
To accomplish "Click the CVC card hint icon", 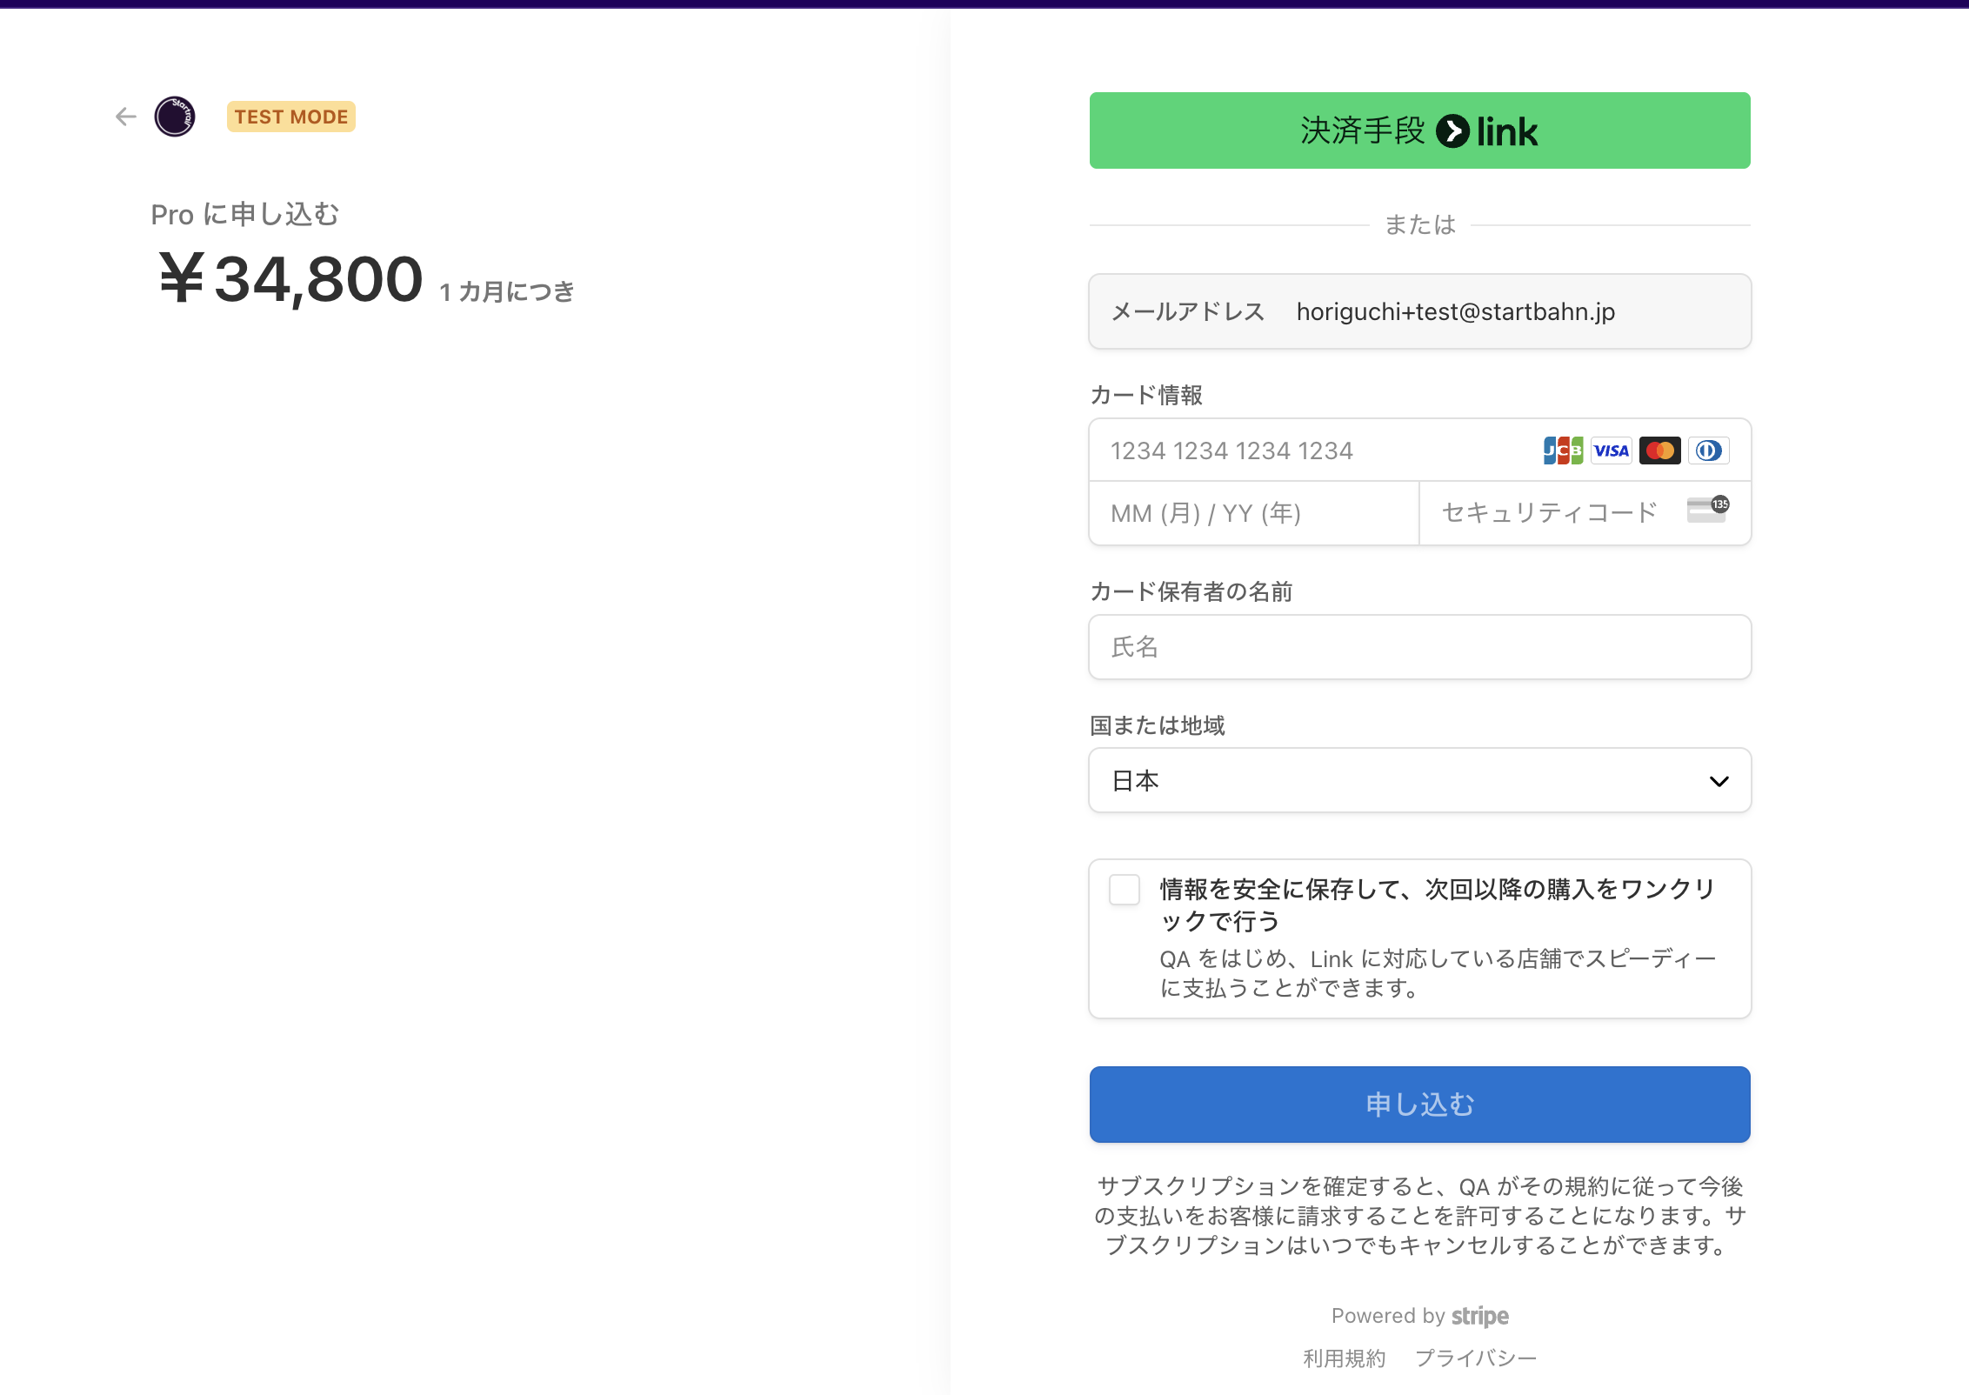I will tap(1707, 510).
